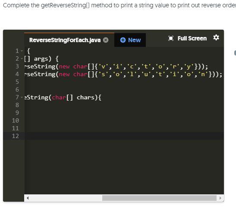Click line number 10 in gutter
Image resolution: width=236 pixels, height=209 pixels.
[x=16, y=120]
